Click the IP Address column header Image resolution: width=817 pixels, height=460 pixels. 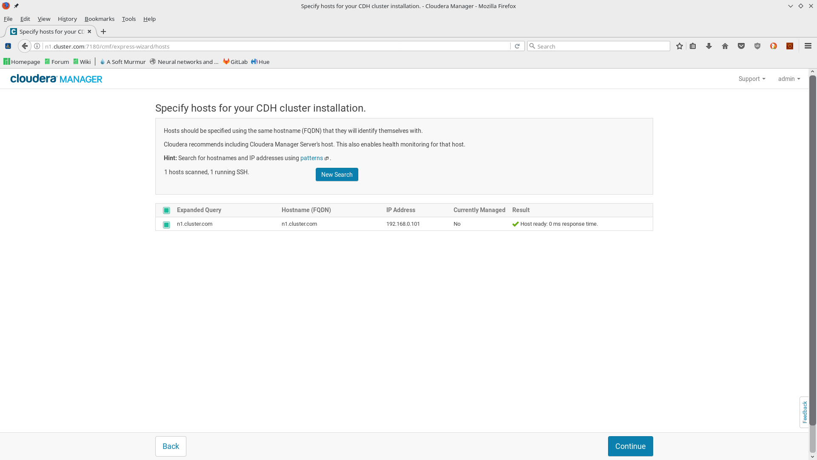(x=401, y=210)
